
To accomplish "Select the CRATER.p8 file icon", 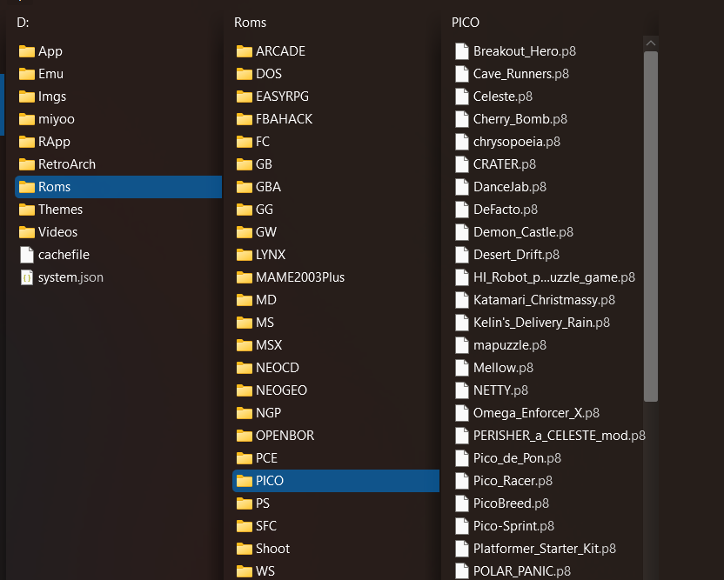I will (x=462, y=164).
